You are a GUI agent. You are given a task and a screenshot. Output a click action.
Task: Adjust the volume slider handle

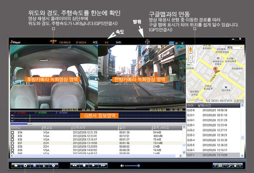[139, 166]
